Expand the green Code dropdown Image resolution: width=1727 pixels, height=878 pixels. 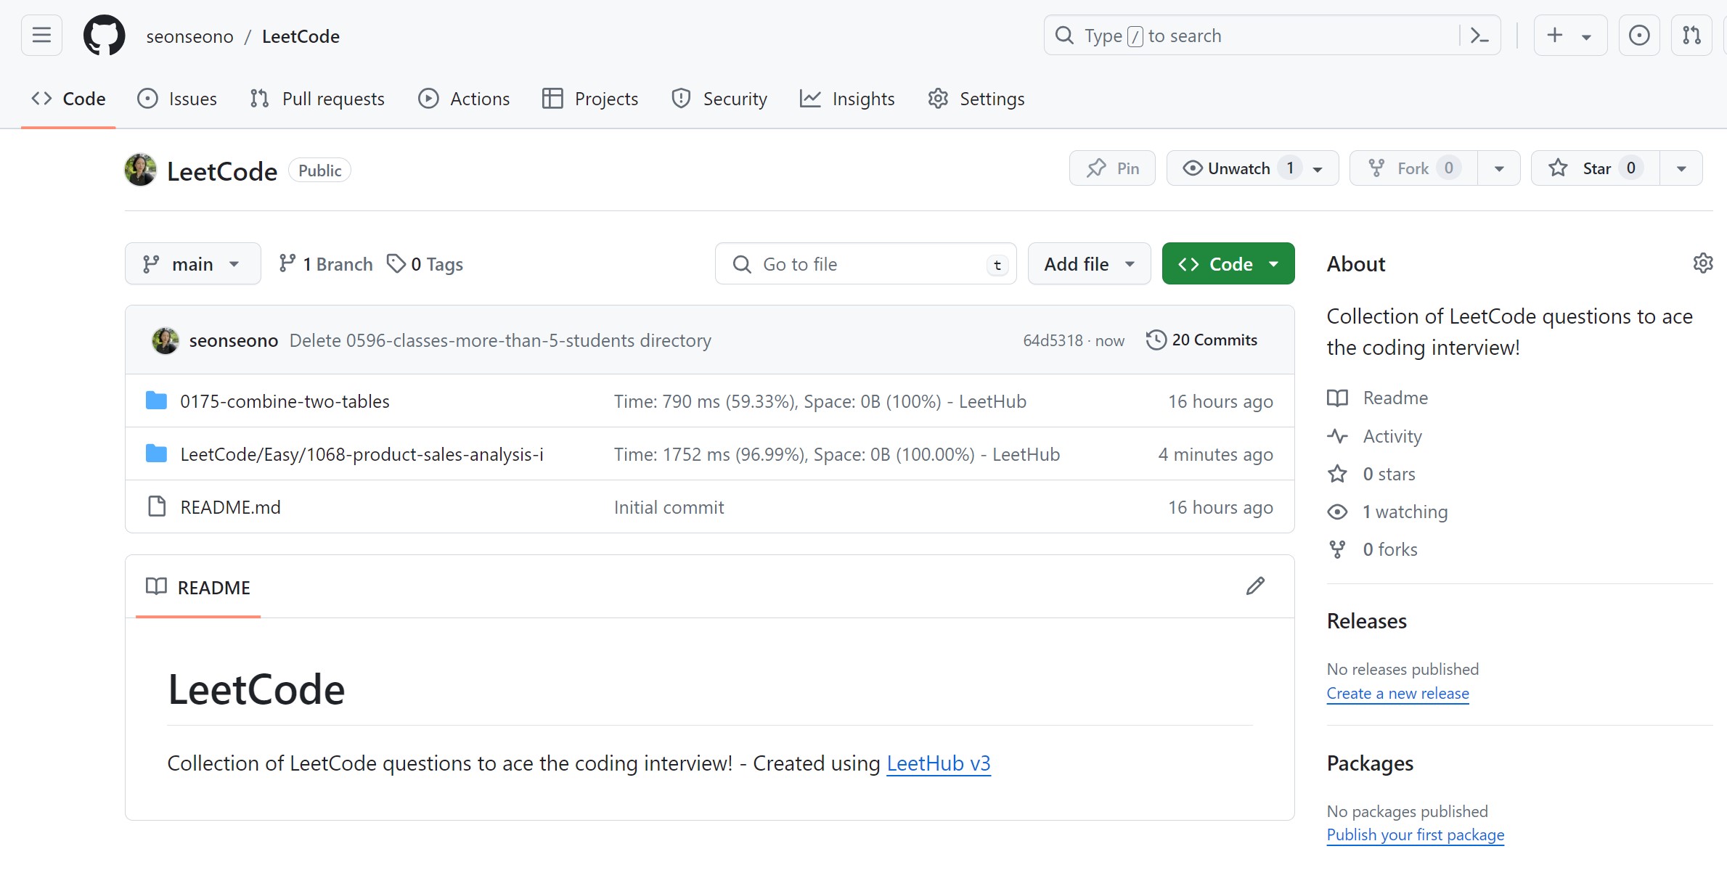point(1228,264)
